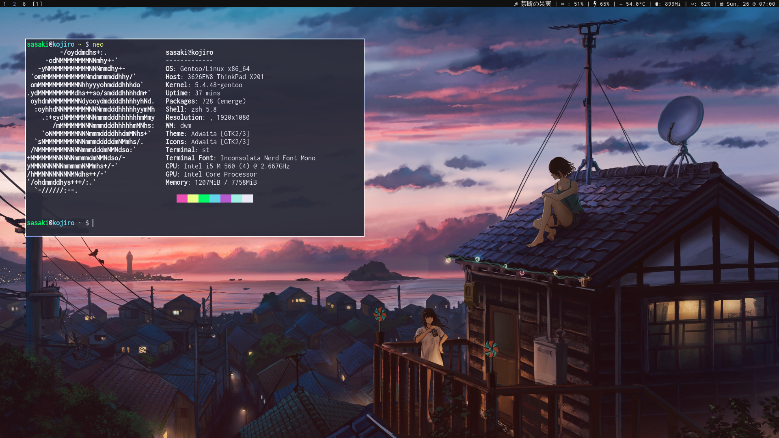Click the 51% volume value
This screenshot has height=438, width=779.
coord(579,4)
